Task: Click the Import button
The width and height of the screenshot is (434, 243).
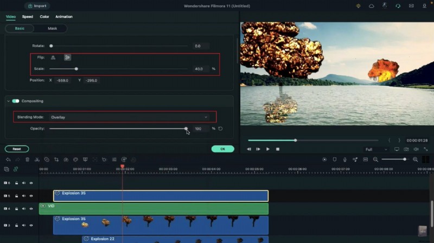Action: pos(37,6)
